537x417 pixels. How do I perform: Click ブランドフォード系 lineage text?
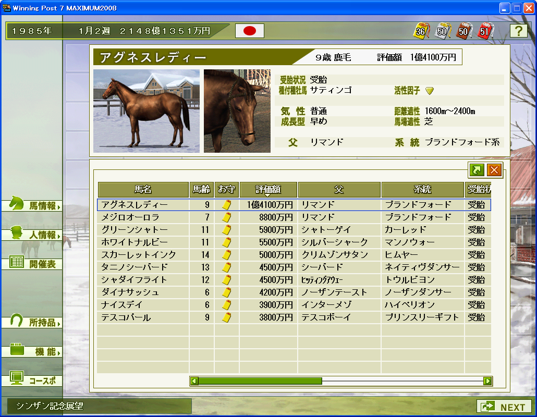coord(462,142)
